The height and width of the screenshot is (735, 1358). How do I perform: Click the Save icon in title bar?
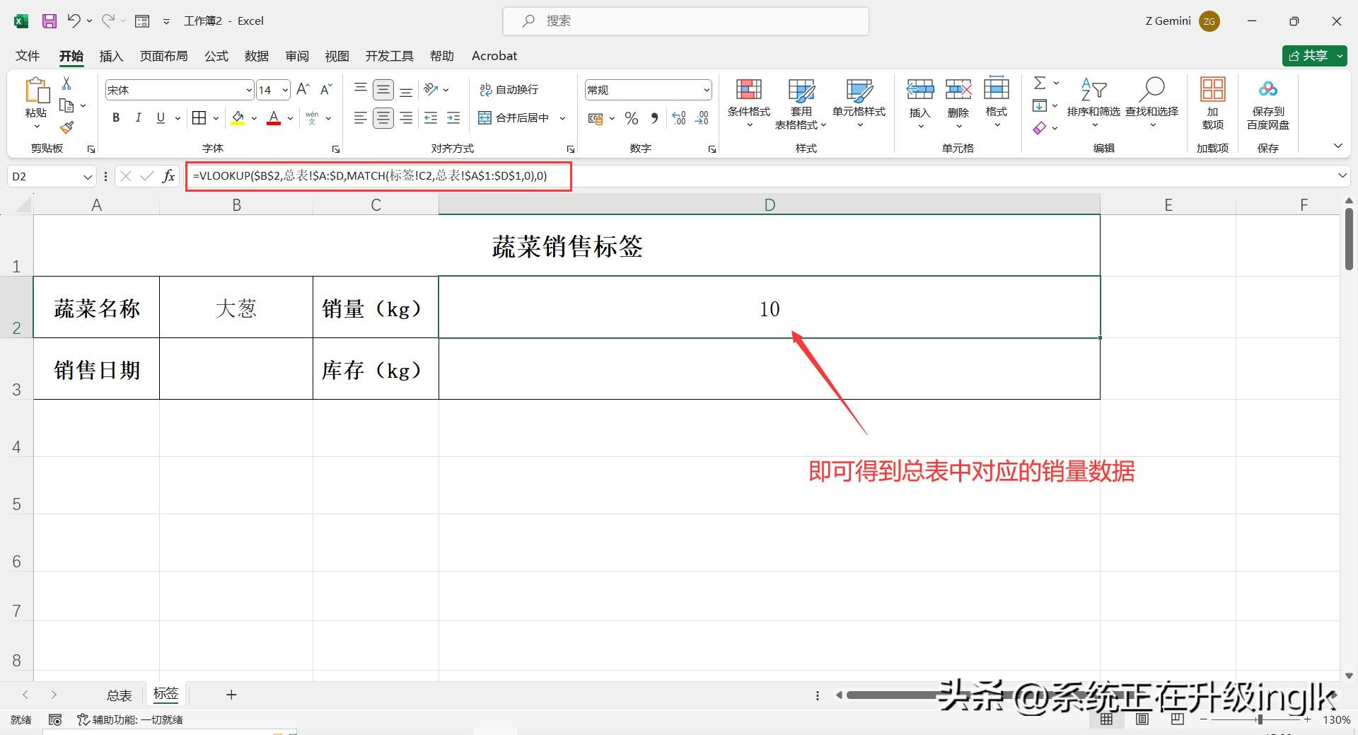pyautogui.click(x=49, y=21)
